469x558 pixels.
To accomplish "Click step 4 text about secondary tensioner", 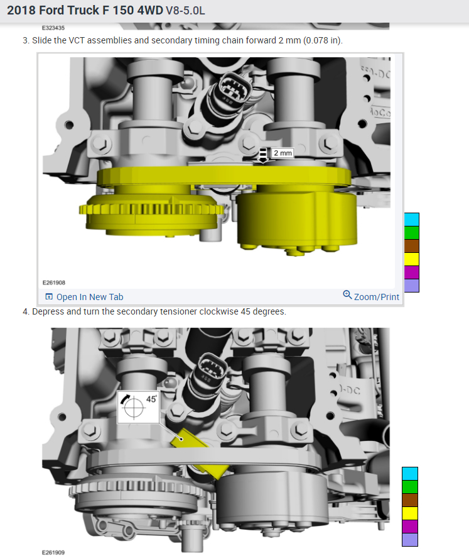I will coord(154,311).
